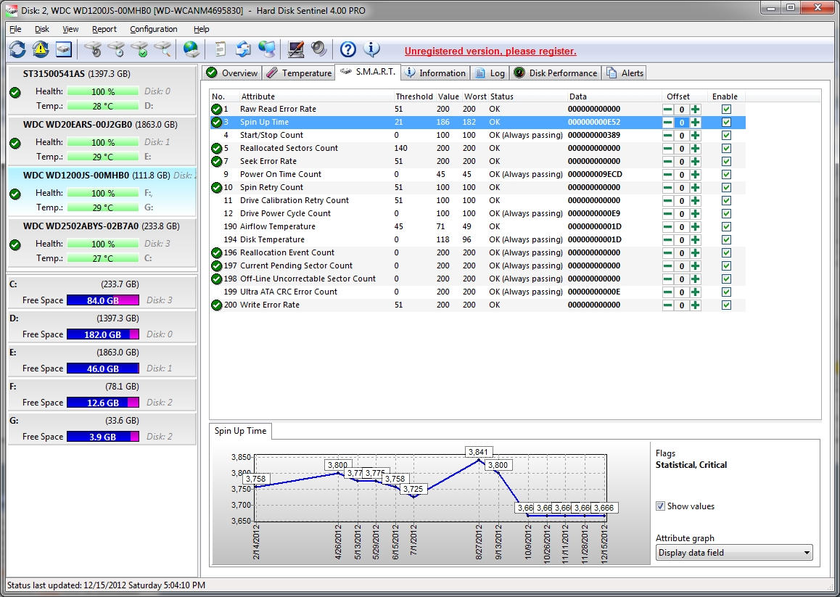Click the blue refresh arrows toolbar icon
This screenshot has height=597, width=840.
click(x=17, y=49)
